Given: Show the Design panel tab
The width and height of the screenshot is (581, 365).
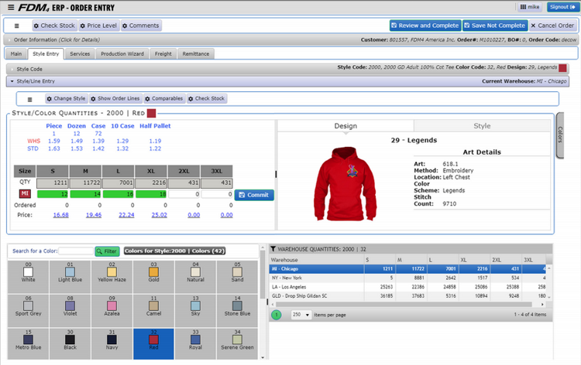Looking at the screenshot, I should click(x=346, y=126).
